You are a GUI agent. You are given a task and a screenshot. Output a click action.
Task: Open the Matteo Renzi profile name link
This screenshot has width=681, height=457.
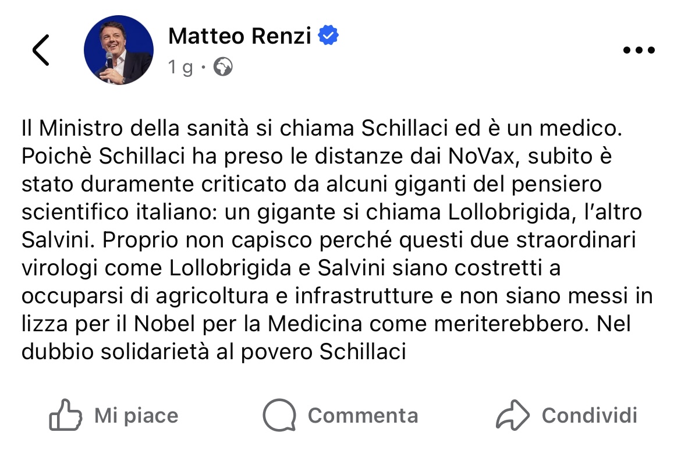[240, 37]
